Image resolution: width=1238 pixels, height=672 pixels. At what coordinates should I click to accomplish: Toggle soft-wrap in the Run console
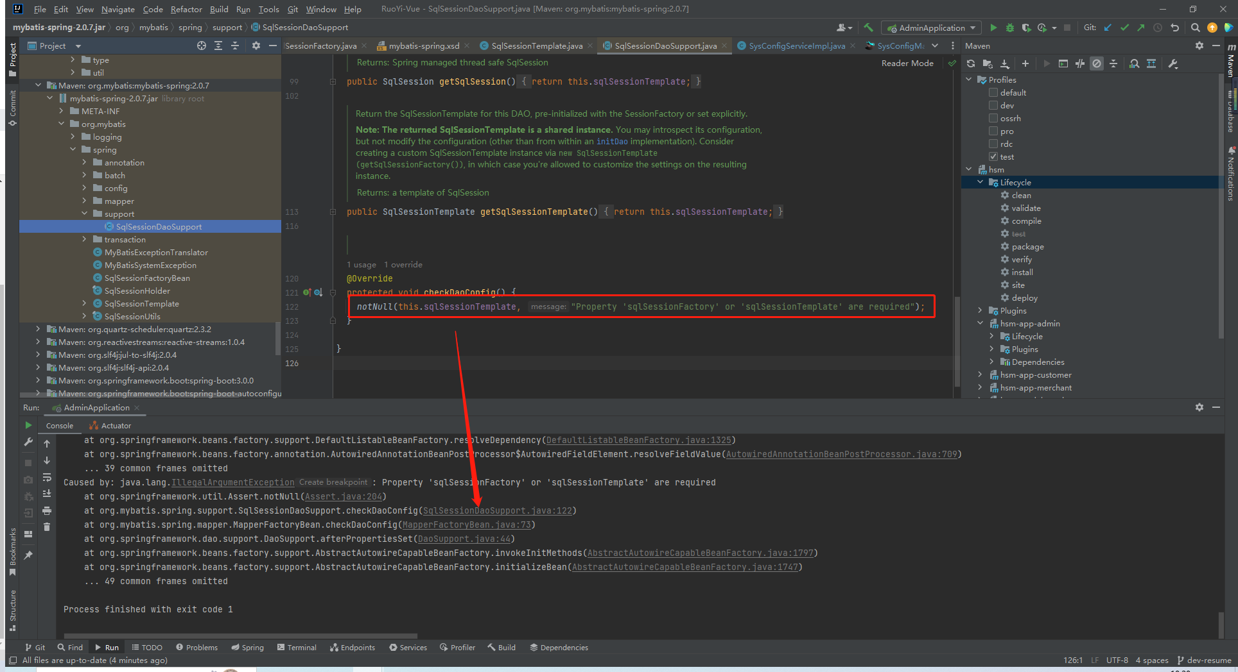(47, 477)
